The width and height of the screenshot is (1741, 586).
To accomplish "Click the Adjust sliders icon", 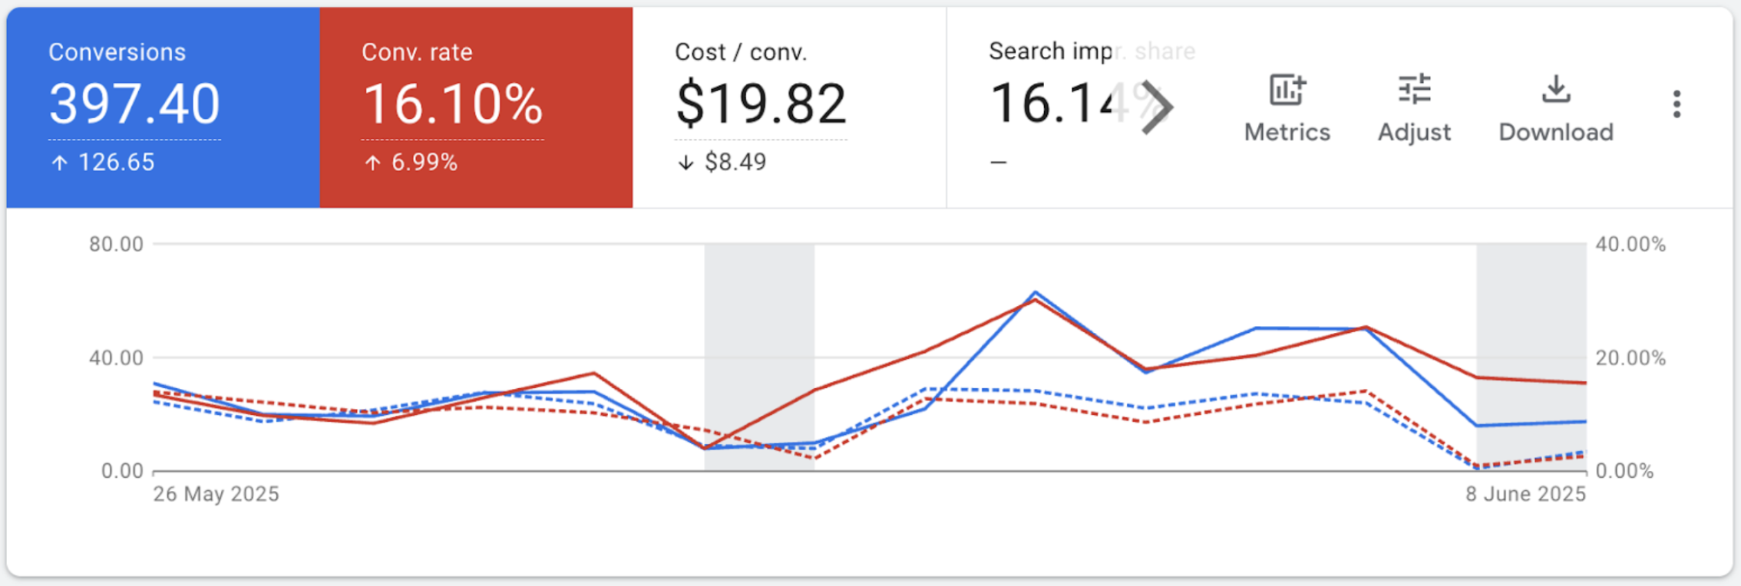I will (x=1414, y=91).
